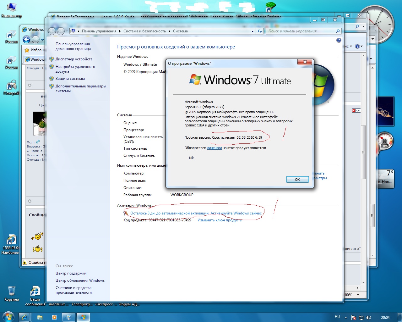Go to Панель управления домашняя страница
The height and width of the screenshot is (322, 402).
74,46
